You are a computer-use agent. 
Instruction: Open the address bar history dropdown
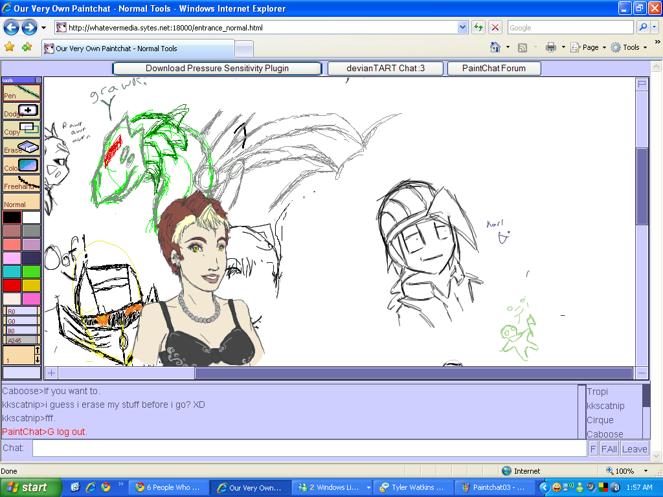pyautogui.click(x=462, y=27)
